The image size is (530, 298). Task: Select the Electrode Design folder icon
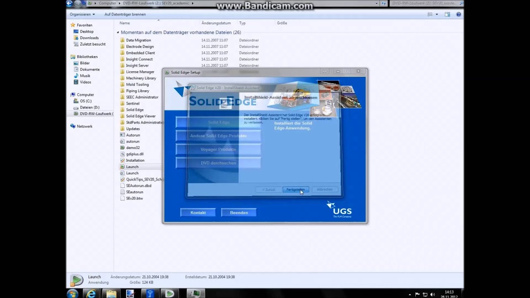tap(122, 46)
